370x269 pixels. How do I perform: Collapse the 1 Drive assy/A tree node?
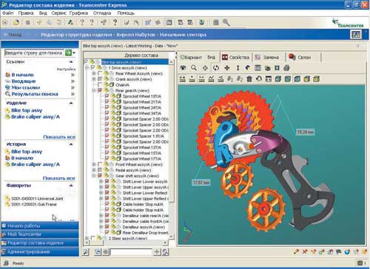87,67
